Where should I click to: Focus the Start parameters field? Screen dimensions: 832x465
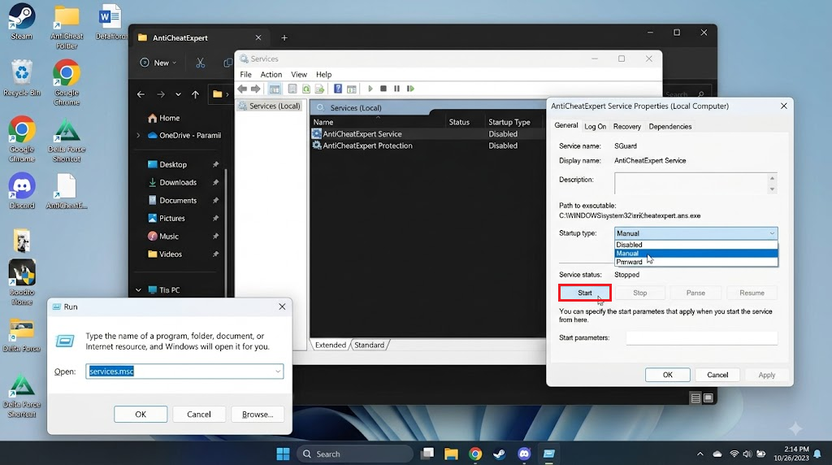coord(701,337)
